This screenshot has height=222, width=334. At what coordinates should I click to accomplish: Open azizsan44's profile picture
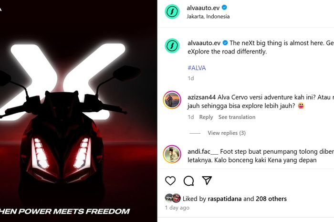click(172, 100)
